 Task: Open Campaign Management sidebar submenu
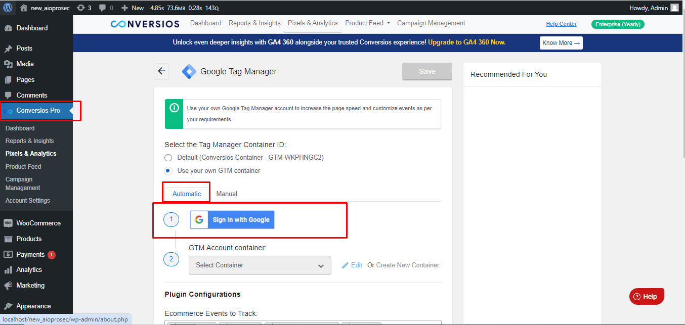click(23, 183)
